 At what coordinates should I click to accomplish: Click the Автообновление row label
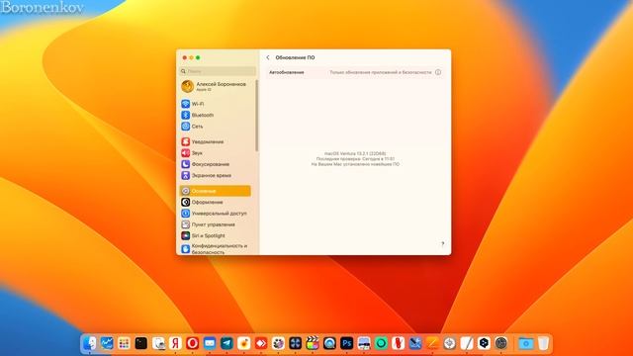point(286,72)
